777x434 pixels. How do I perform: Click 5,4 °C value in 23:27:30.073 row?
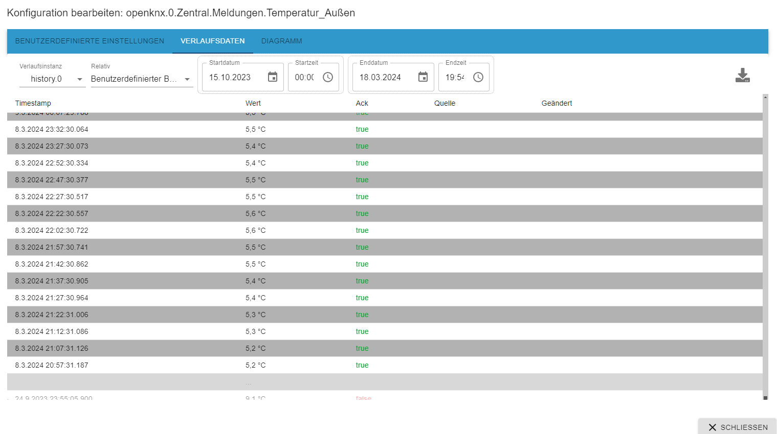[x=255, y=146]
